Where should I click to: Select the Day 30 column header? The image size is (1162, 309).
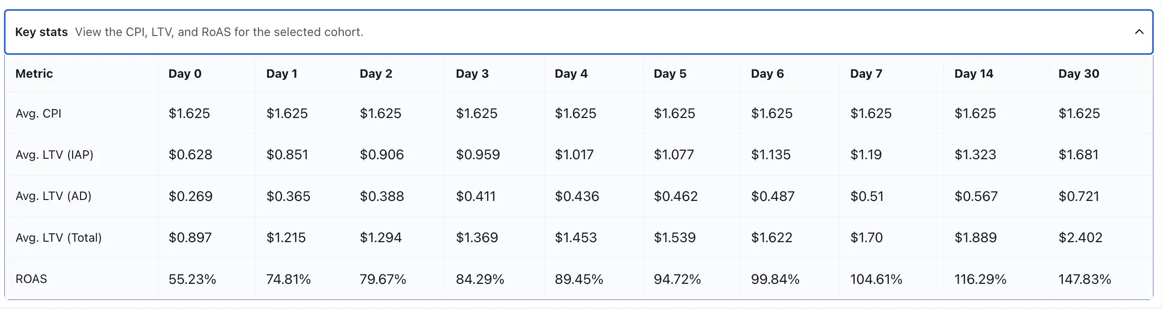pos(1079,73)
